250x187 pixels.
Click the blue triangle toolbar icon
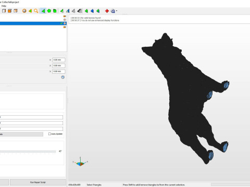pos(92,11)
